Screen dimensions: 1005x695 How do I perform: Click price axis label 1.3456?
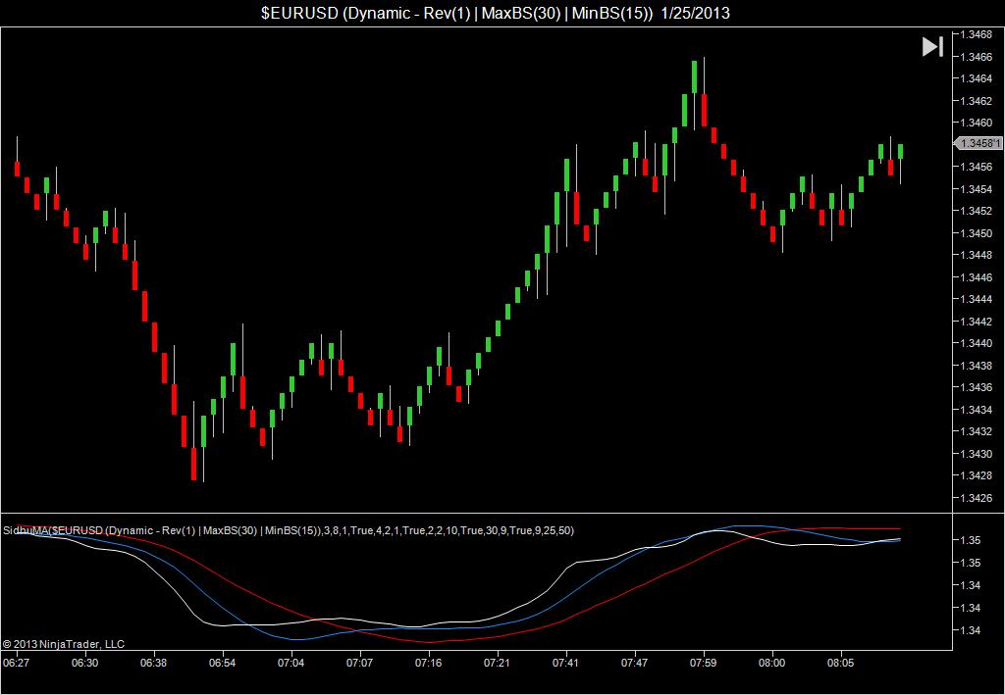(977, 167)
